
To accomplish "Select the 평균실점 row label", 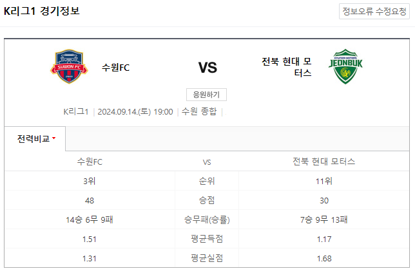I will (x=207, y=258).
